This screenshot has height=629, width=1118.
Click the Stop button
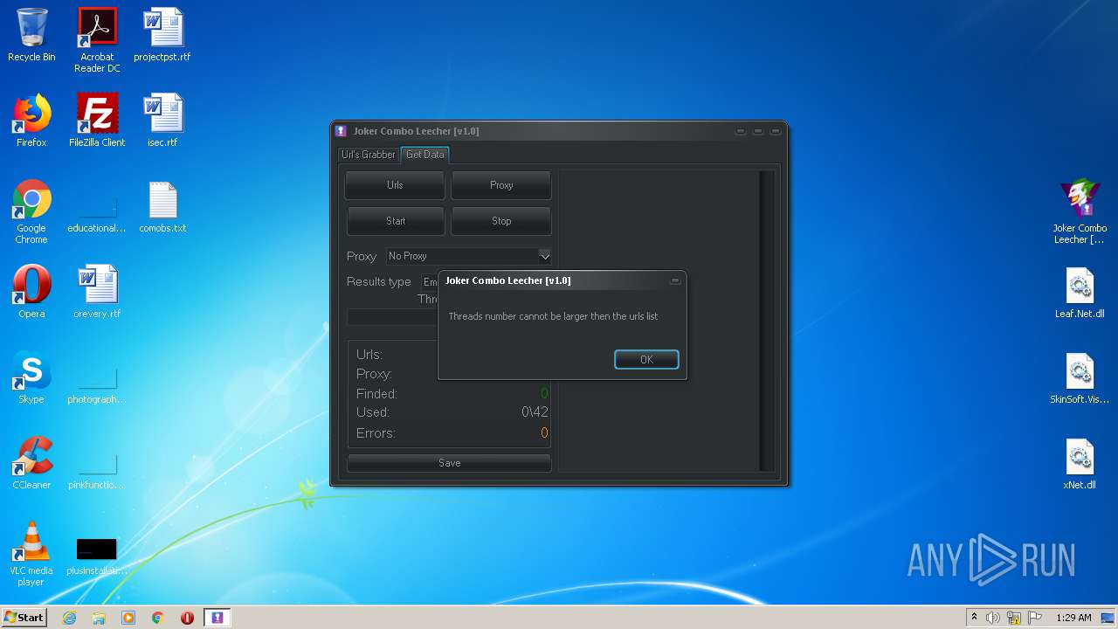click(x=501, y=221)
